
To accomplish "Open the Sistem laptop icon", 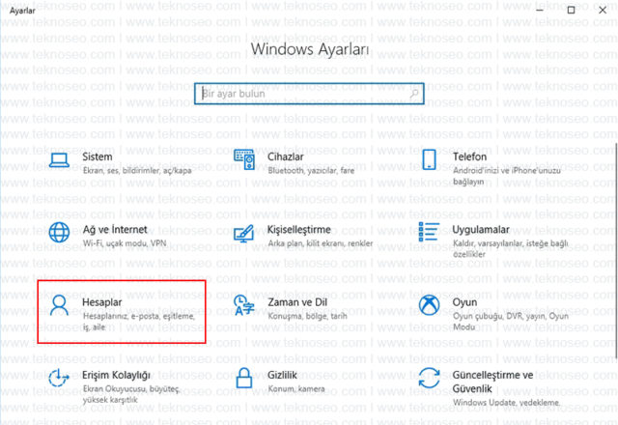I will pos(59,160).
